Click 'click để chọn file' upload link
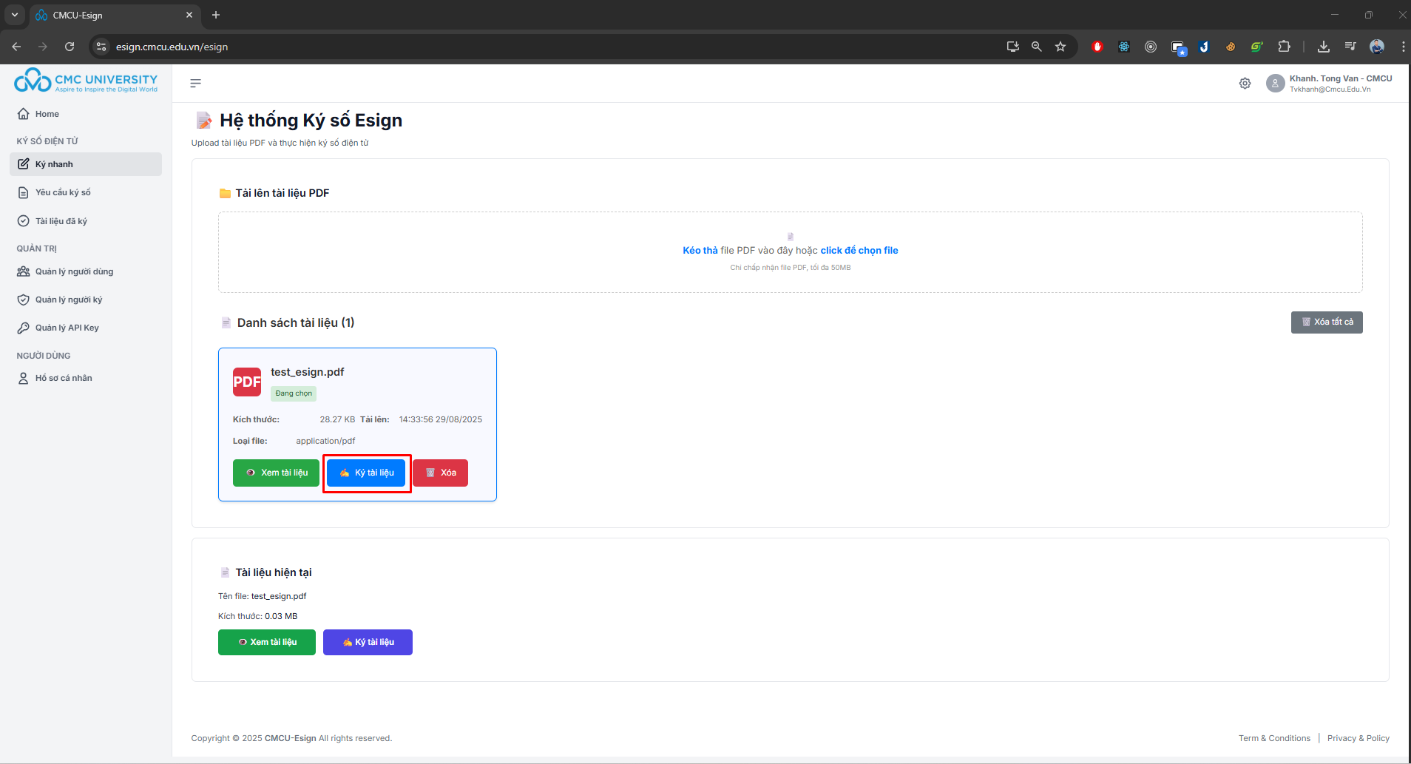The image size is (1411, 764). tap(859, 251)
